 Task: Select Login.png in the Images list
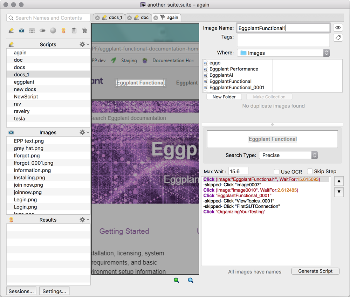click(48, 207)
